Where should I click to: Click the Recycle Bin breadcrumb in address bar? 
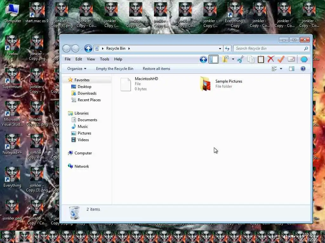click(116, 48)
